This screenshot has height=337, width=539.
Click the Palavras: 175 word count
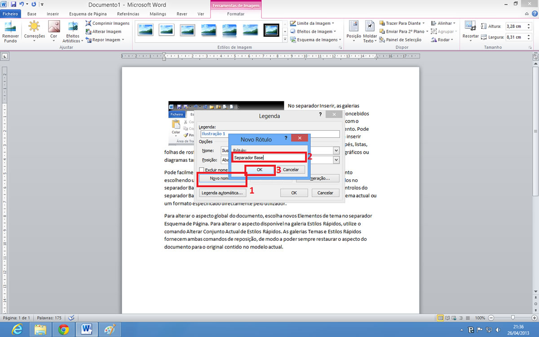pyautogui.click(x=49, y=318)
